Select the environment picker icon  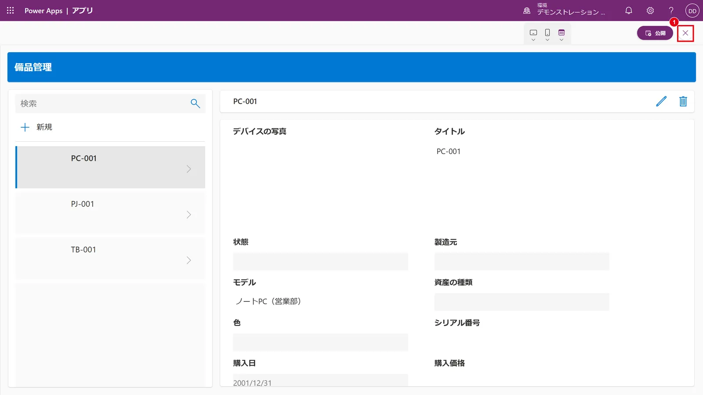(527, 11)
